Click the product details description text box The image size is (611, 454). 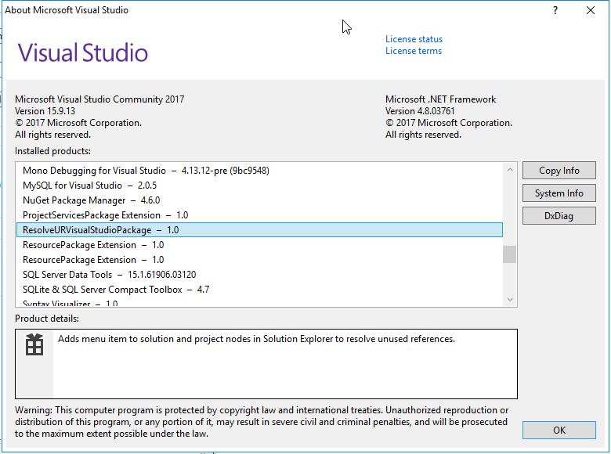coord(284,363)
